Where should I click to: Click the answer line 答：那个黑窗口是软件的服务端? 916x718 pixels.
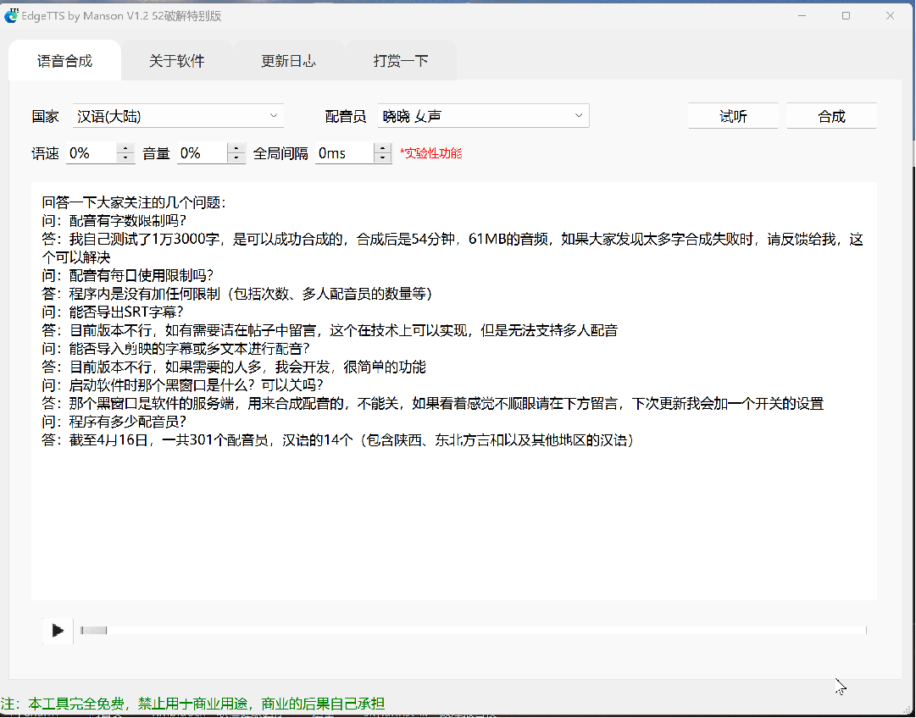(432, 403)
